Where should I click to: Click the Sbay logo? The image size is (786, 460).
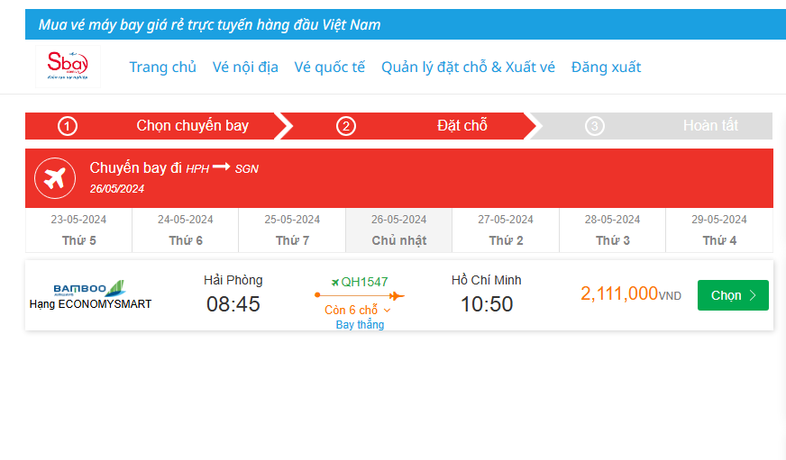point(68,66)
